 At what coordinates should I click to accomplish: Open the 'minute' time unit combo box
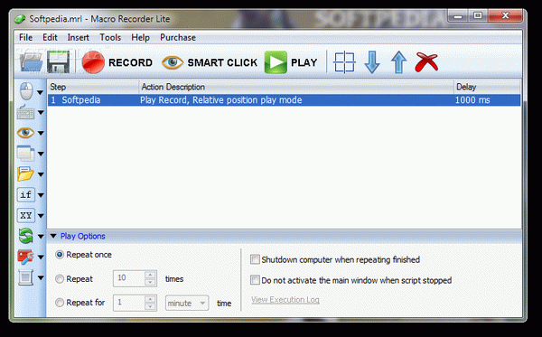187,304
